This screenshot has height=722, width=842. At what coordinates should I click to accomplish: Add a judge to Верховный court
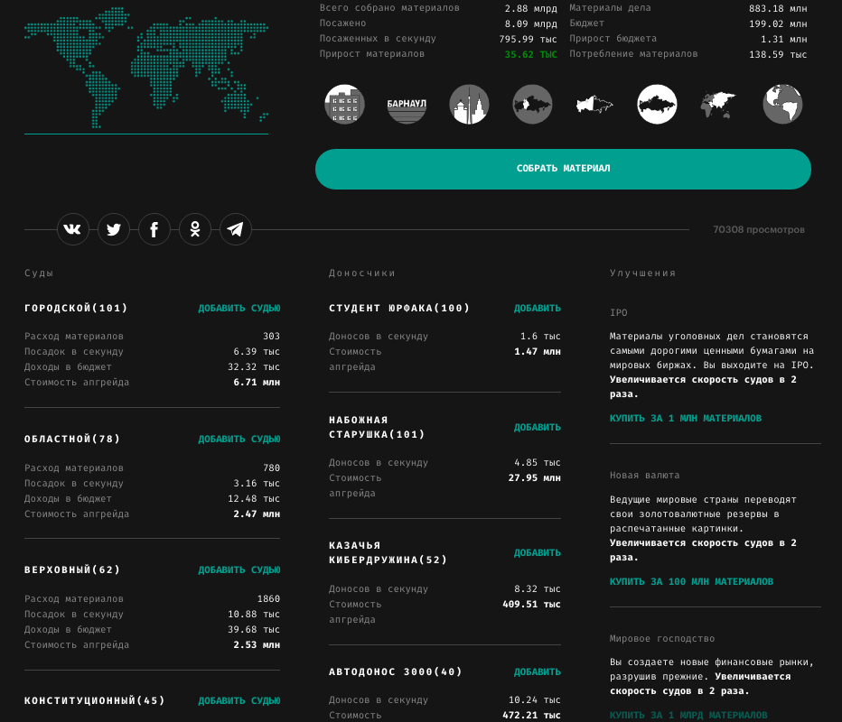pos(239,570)
